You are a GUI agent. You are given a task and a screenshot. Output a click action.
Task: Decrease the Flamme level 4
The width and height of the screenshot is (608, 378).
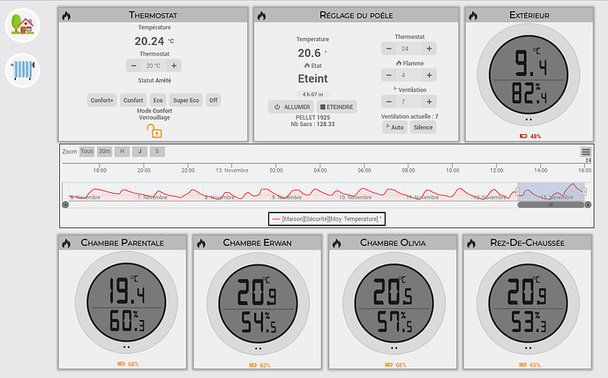tap(389, 75)
